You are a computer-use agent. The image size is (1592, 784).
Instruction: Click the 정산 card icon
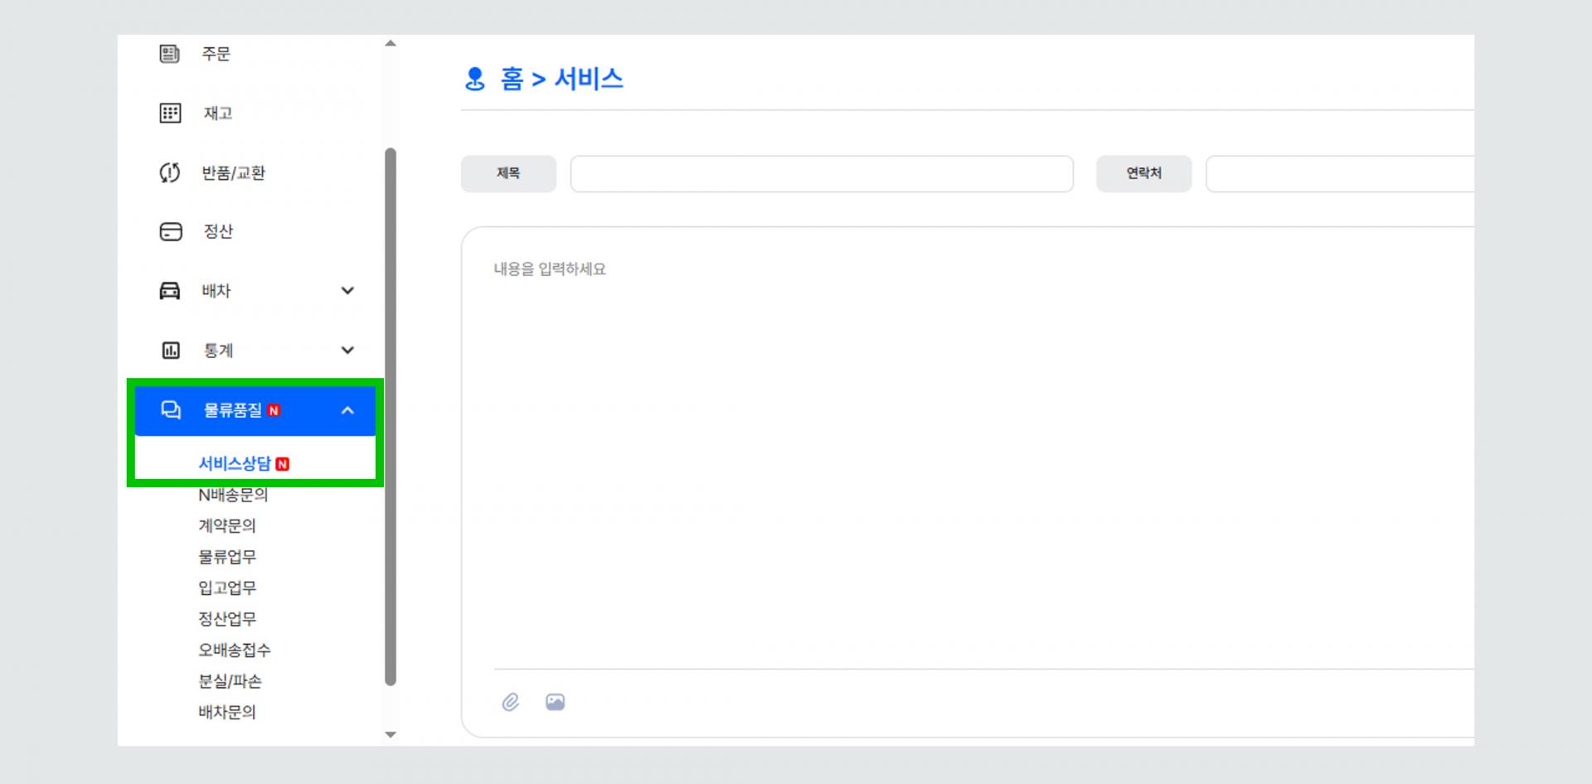[170, 231]
